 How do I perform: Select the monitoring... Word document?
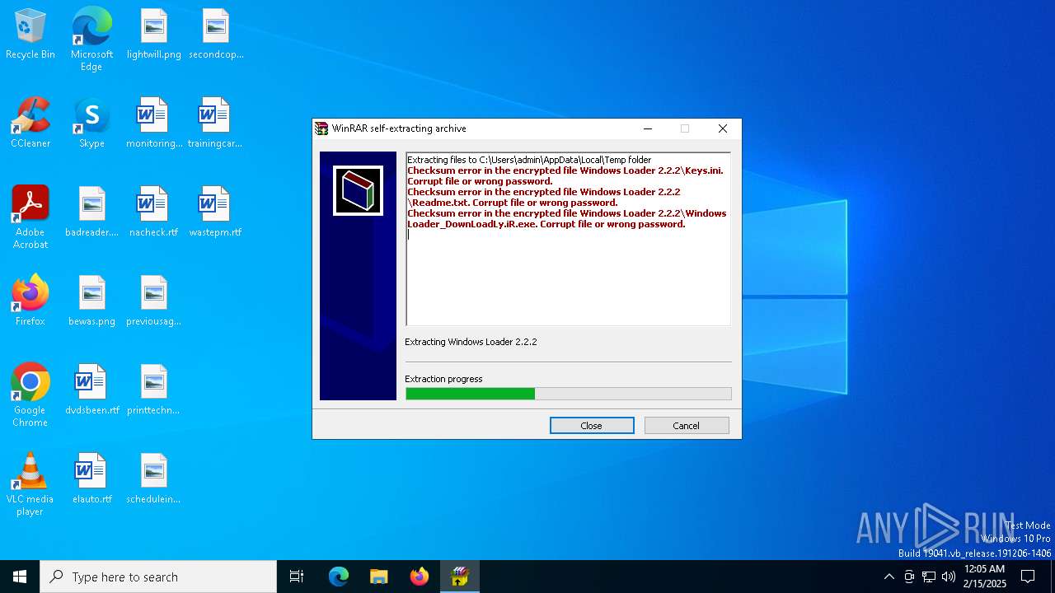click(154, 123)
